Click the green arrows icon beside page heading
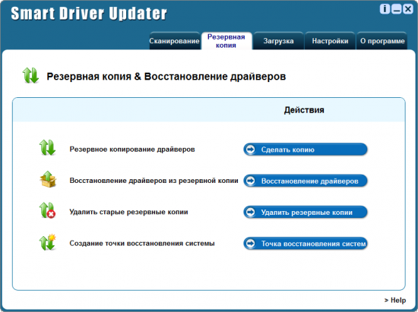Viewport: 418px width, 312px height. [30, 75]
